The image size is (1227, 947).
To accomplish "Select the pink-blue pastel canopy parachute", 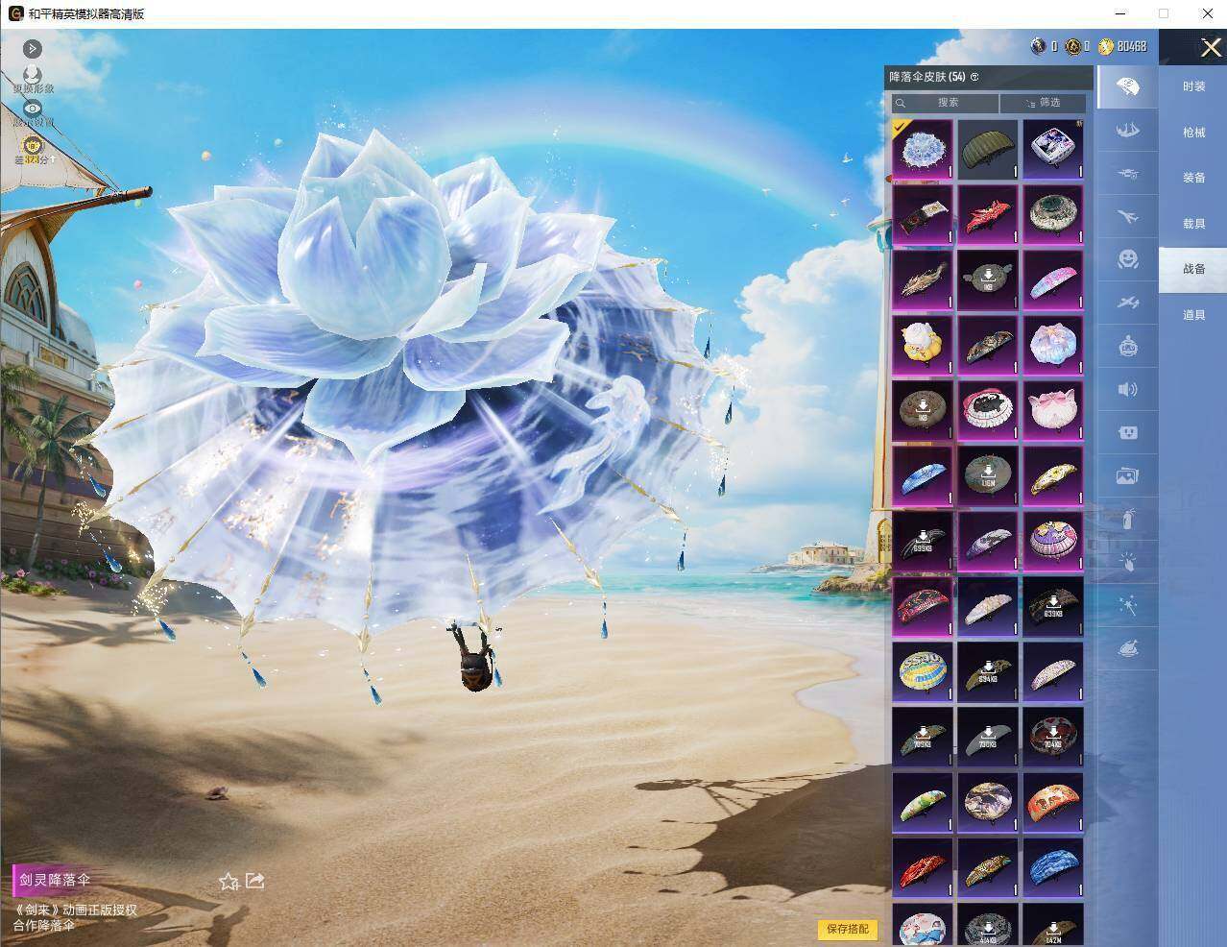I will (1053, 279).
